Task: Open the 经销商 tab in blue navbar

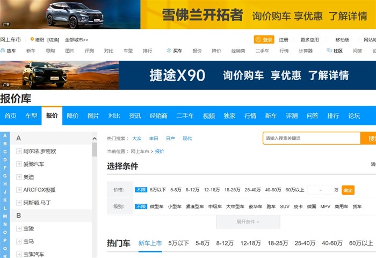Action: pos(158,116)
